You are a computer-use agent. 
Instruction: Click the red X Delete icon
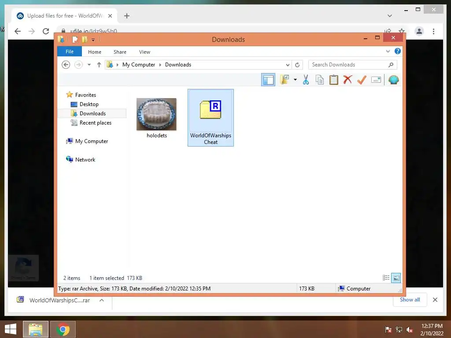click(x=347, y=80)
